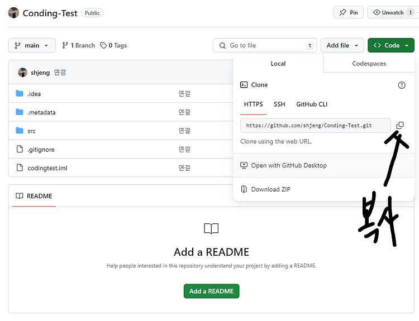Click the .metadata folder icon
The image size is (419, 321).
pyautogui.click(x=20, y=112)
